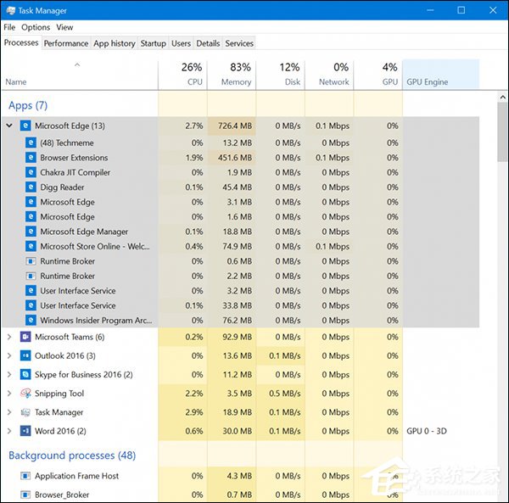509x503 pixels.
Task: Open the Options menu
Action: click(x=36, y=27)
